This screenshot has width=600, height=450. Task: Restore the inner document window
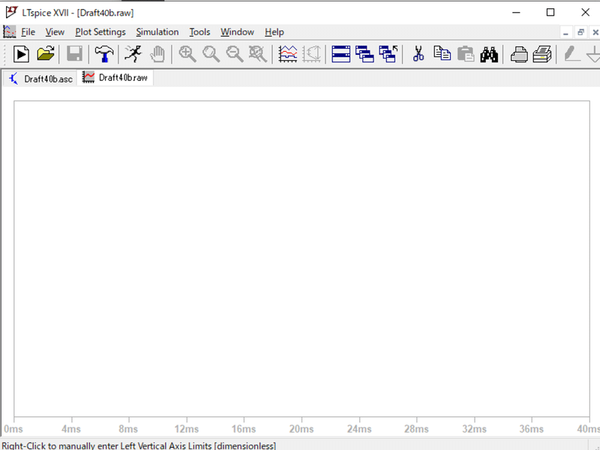click(x=580, y=32)
